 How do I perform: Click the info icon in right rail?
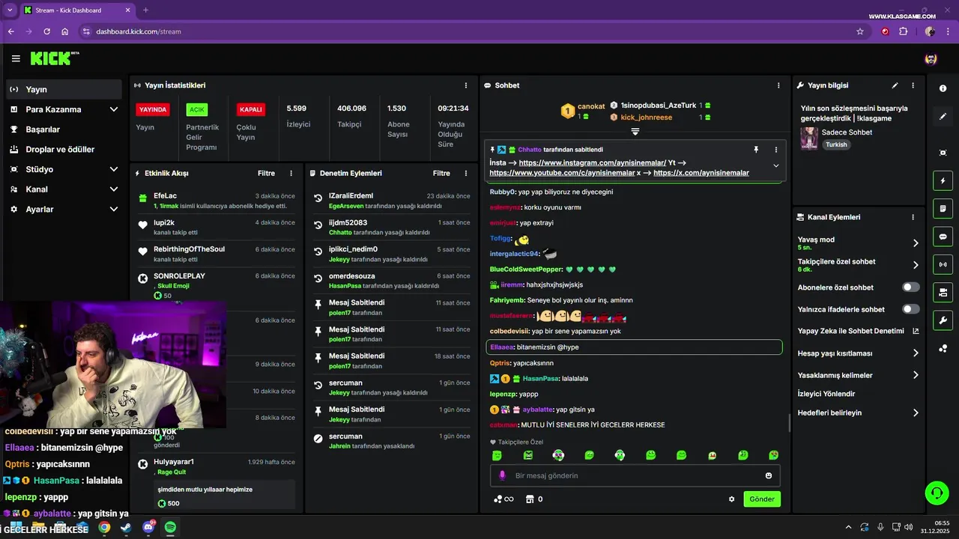943,88
